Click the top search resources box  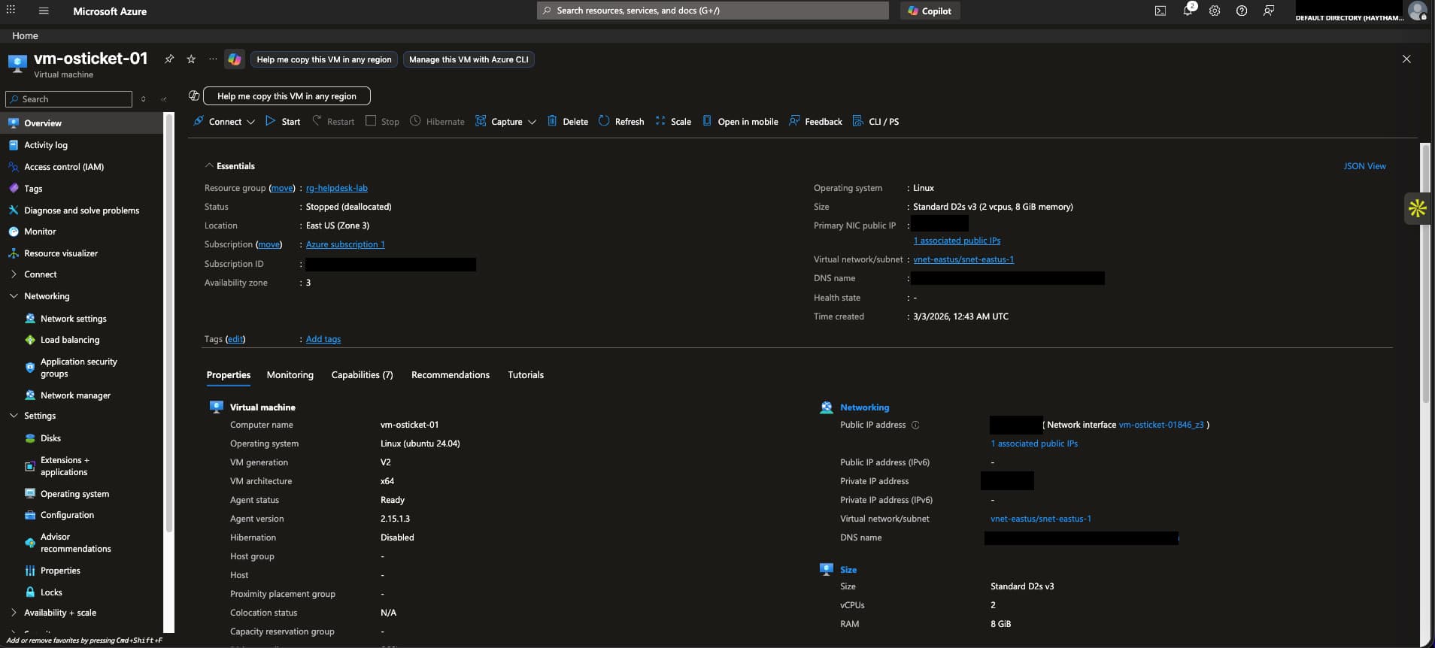[712, 11]
